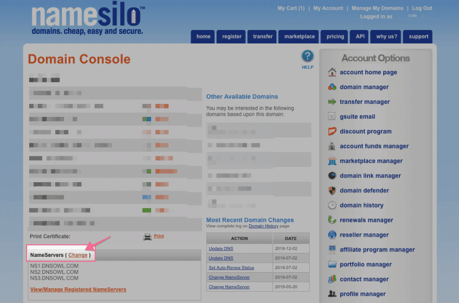Click the shield icon for domain defender
Screen dimensions: 459x303
coord(332,191)
